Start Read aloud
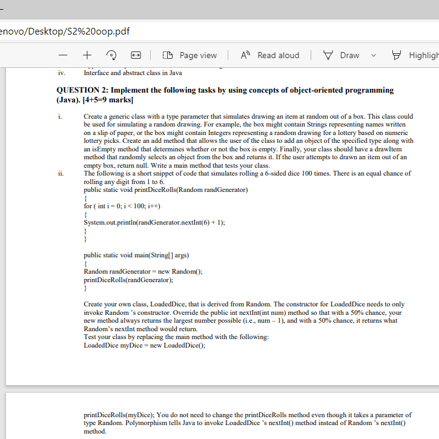 pyautogui.click(x=270, y=55)
